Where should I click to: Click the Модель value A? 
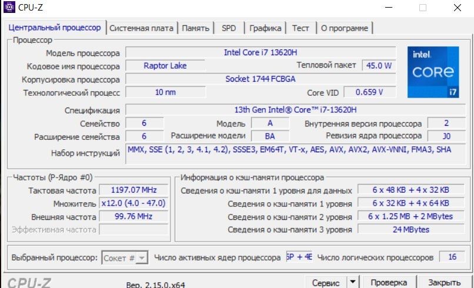click(x=270, y=123)
